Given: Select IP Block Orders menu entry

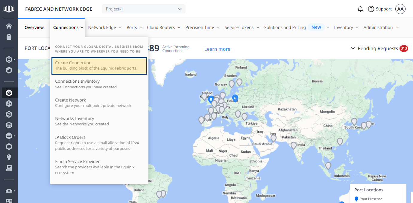Looking at the screenshot, I should point(99,143).
